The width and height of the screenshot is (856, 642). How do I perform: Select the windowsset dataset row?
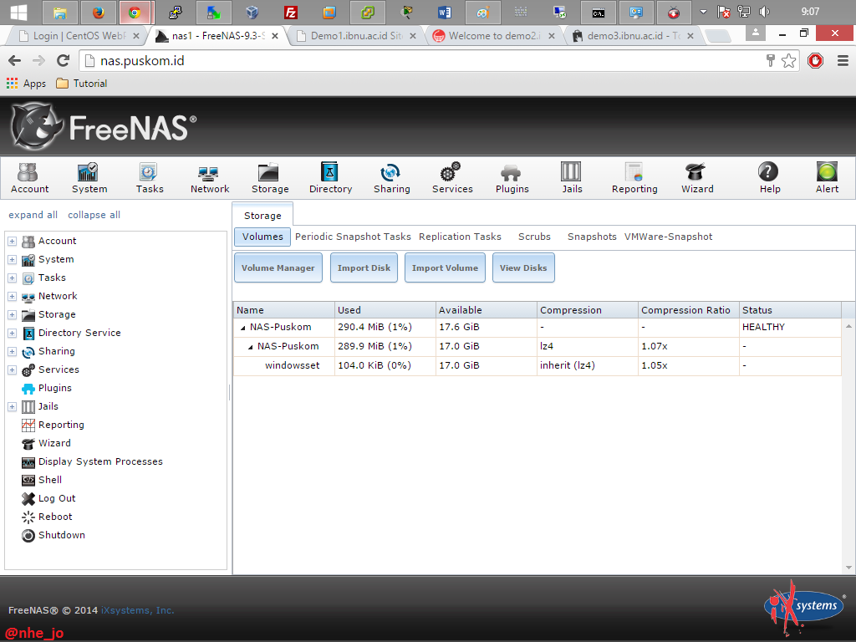[538, 366]
